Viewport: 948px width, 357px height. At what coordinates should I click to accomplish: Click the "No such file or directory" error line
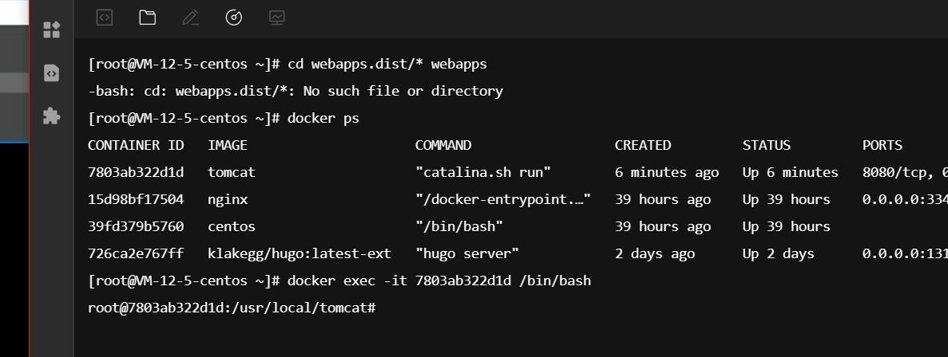click(x=295, y=91)
